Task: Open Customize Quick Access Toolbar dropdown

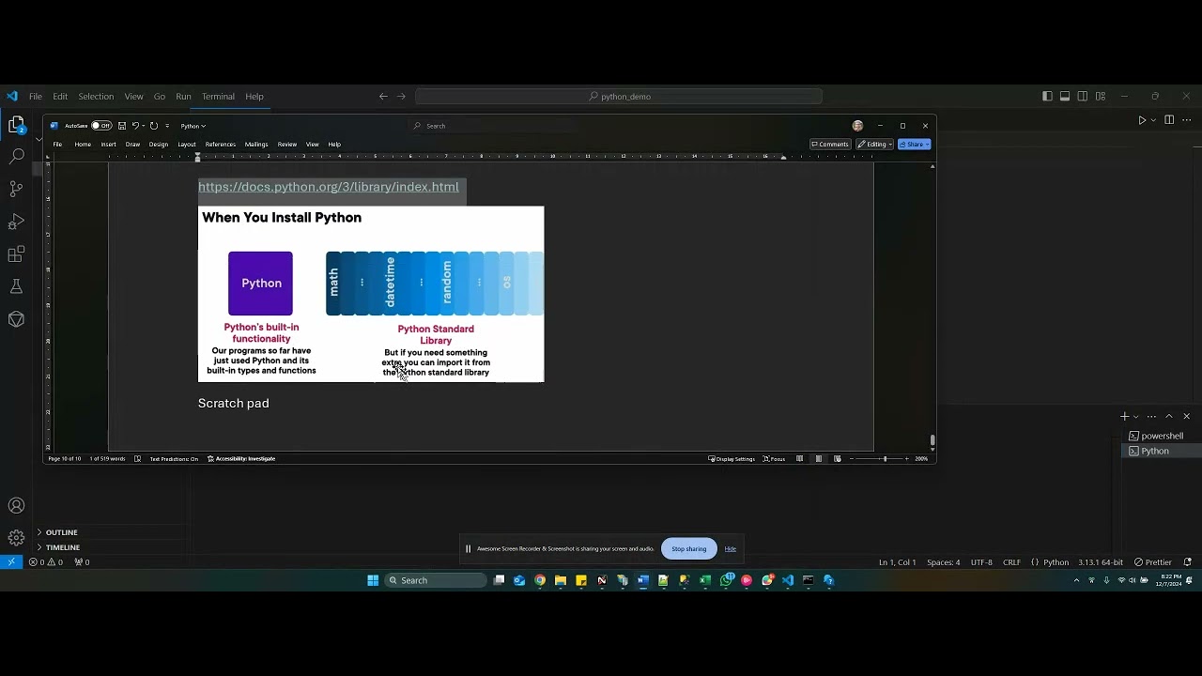Action: [167, 126]
